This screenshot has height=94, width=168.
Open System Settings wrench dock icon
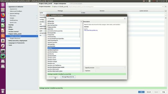(x=3, y=46)
